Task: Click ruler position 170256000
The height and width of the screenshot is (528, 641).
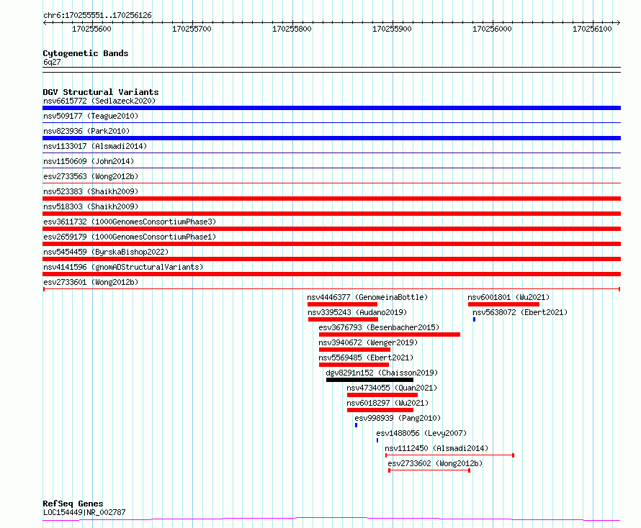Action: click(492, 29)
